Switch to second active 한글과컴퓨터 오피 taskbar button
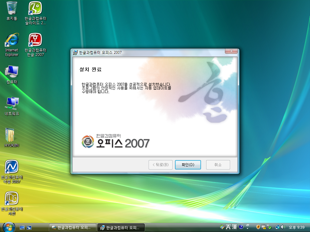This screenshot has width=310, height=232. click(121, 228)
